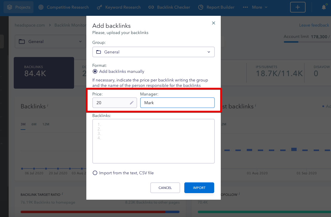Click the Backlink Checker chain icon
Viewport: 331px width, 217px height.
(151, 7)
